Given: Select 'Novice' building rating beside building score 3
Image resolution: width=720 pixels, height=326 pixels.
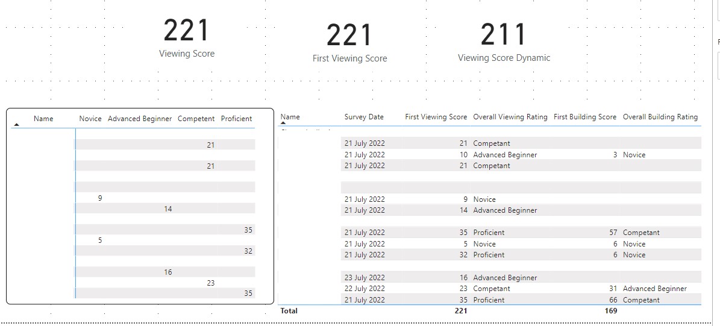Looking at the screenshot, I should click(634, 155).
